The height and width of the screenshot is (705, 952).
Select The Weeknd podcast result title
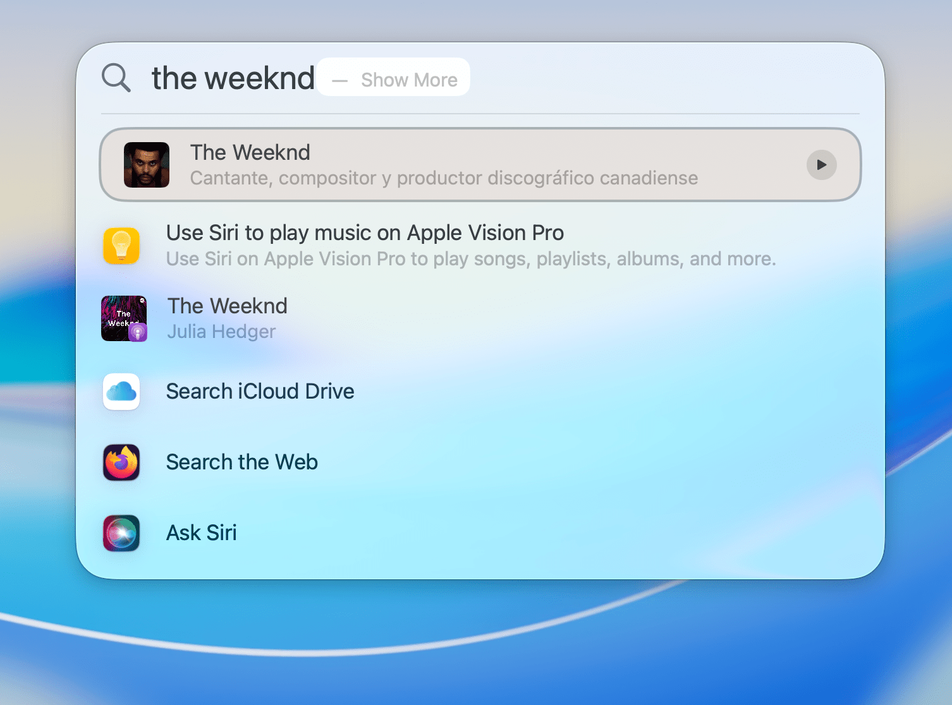click(227, 306)
